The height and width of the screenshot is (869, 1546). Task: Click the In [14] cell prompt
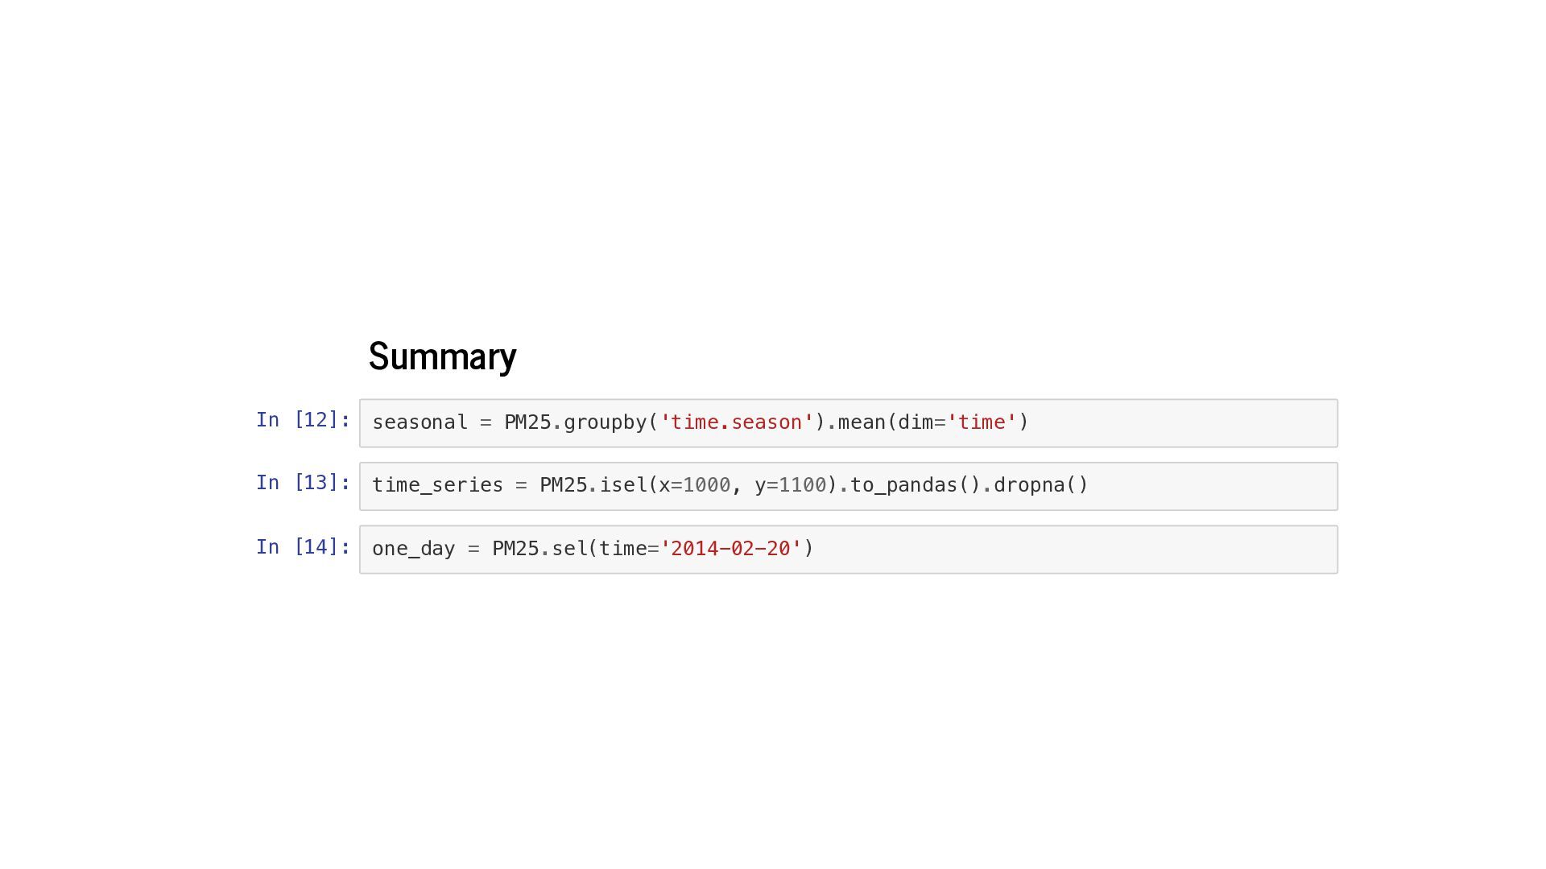(x=303, y=547)
